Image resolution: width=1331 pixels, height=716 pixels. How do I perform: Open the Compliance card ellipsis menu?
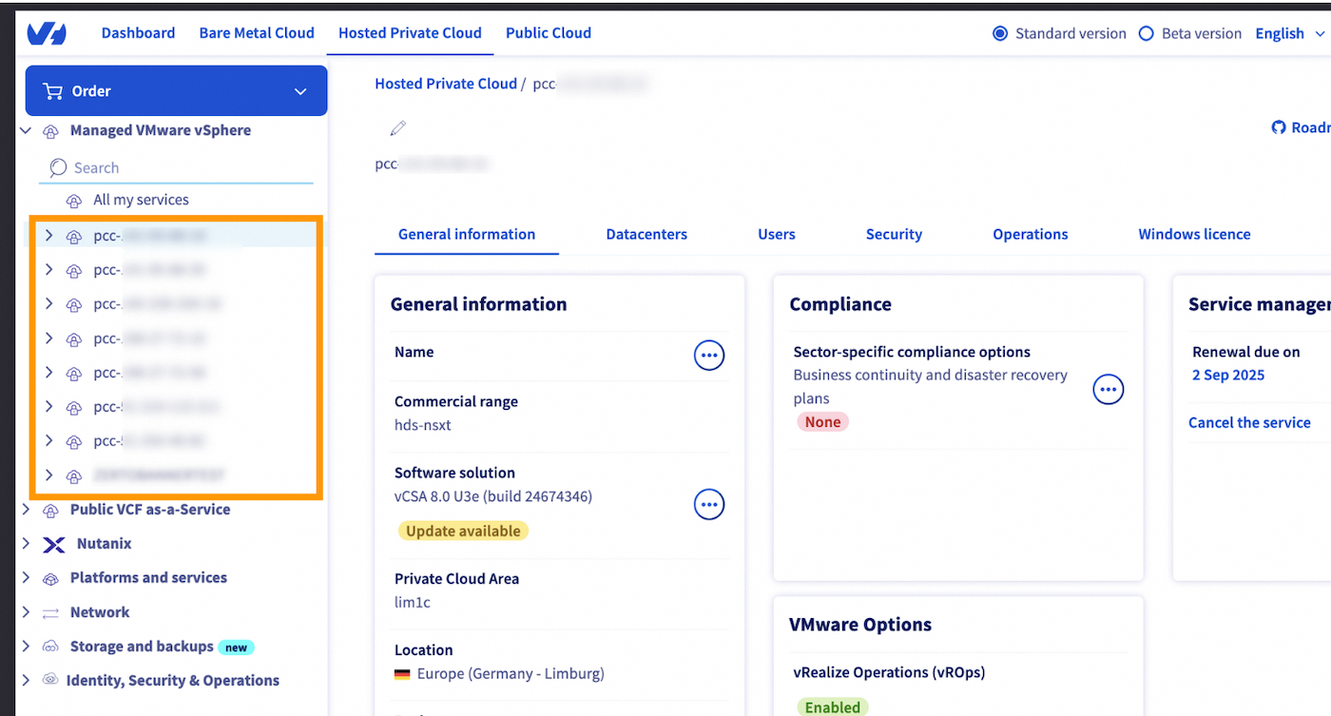[x=1108, y=388]
